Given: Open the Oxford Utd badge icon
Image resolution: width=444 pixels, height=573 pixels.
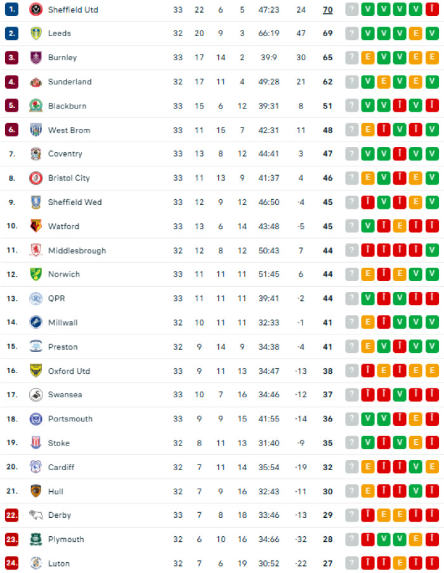Looking at the screenshot, I should [x=36, y=371].
